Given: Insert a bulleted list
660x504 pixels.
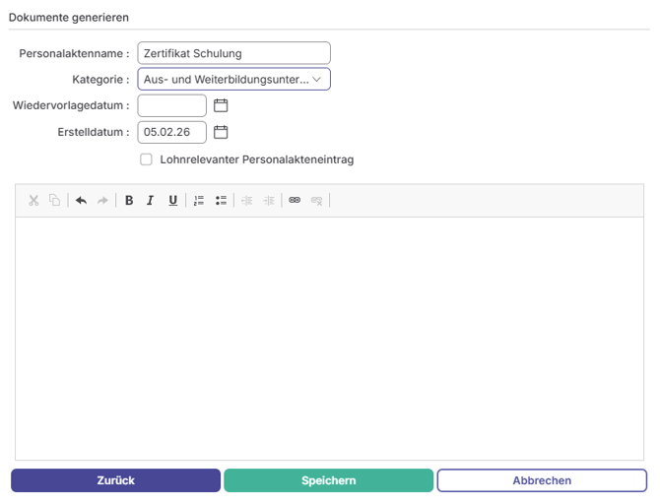Looking at the screenshot, I should point(221,201).
